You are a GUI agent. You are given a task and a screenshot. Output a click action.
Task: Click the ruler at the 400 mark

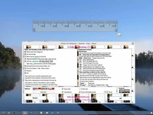78,26
